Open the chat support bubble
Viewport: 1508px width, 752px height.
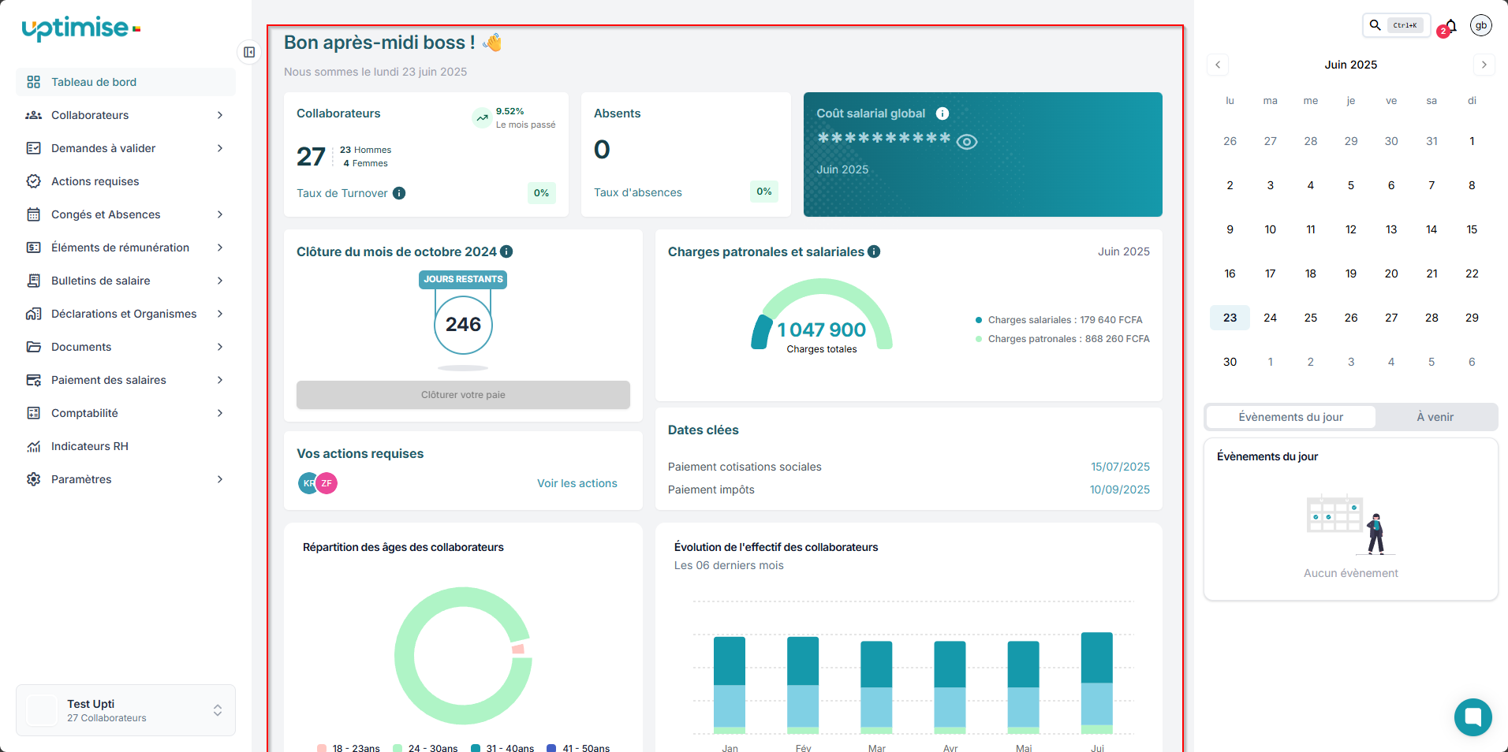[1473, 717]
